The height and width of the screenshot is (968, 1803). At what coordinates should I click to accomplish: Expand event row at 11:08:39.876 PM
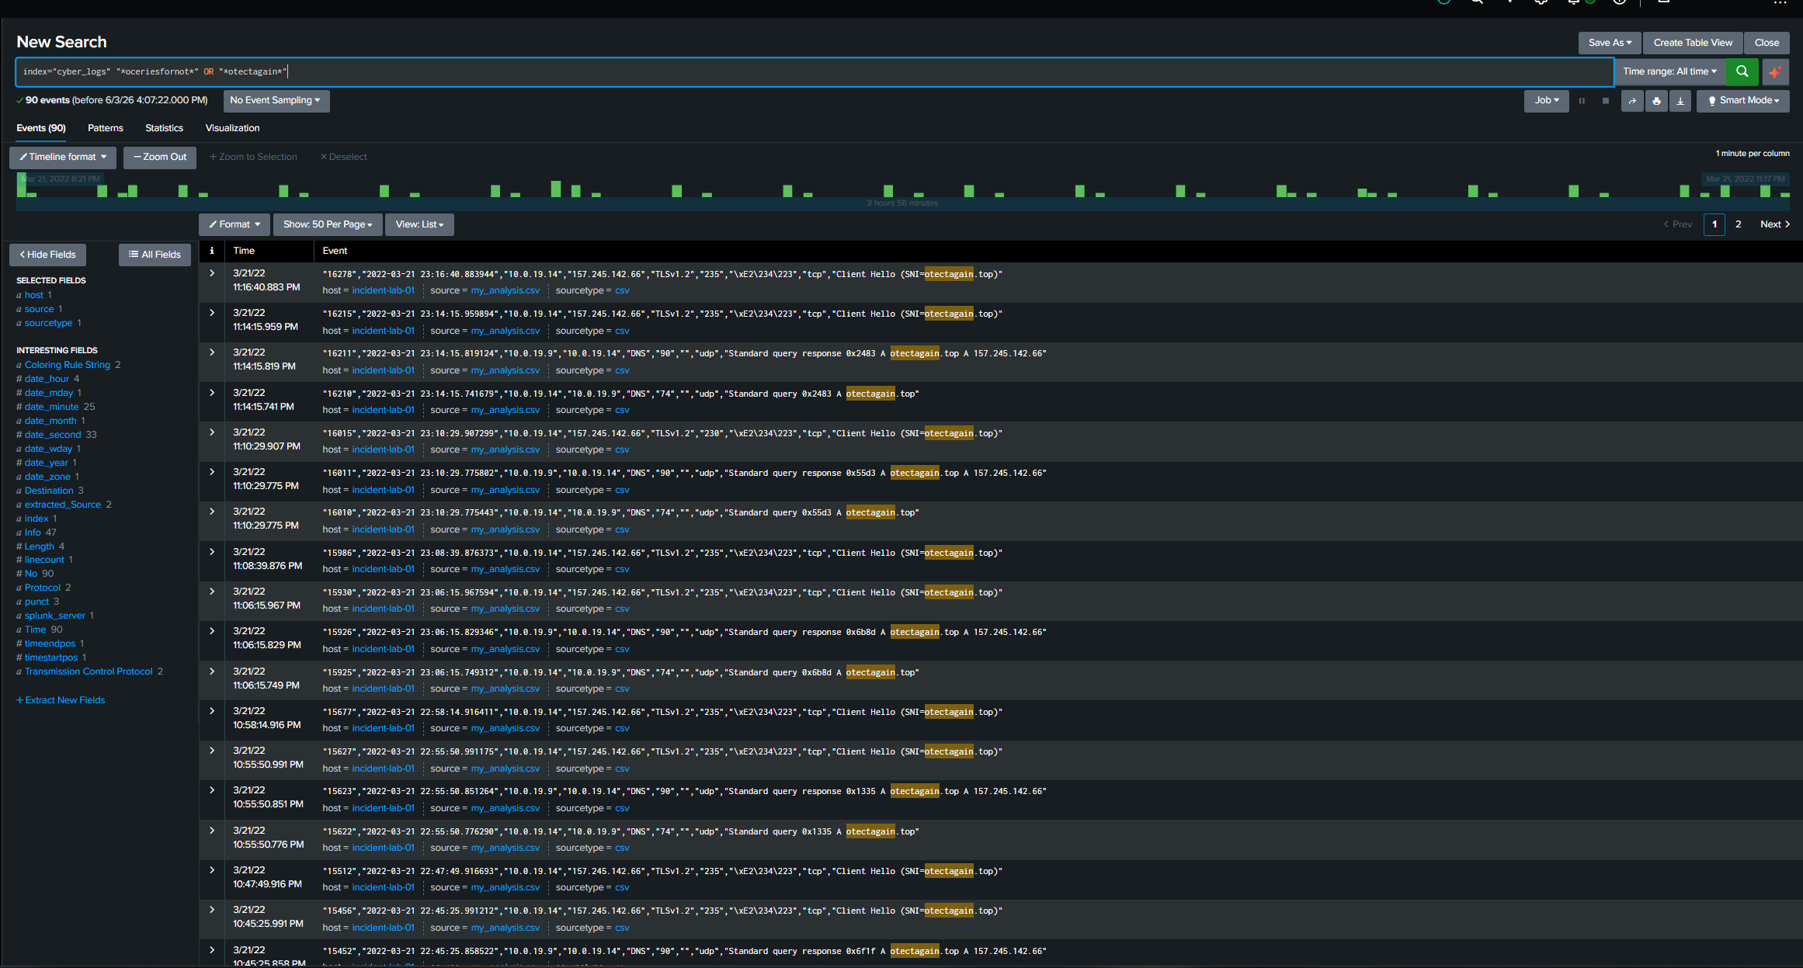(212, 552)
